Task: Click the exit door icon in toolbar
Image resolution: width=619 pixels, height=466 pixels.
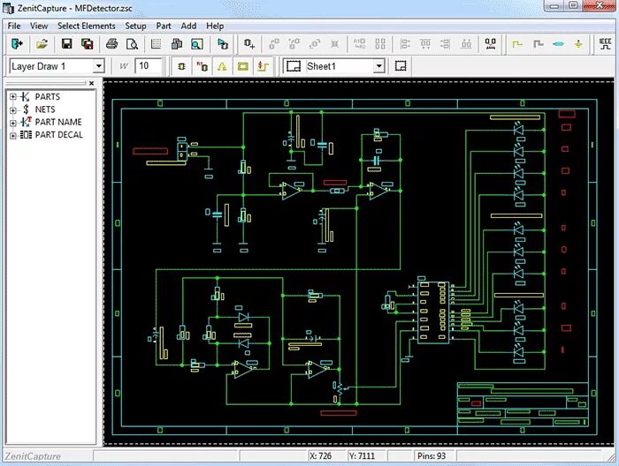Action: coord(17,44)
